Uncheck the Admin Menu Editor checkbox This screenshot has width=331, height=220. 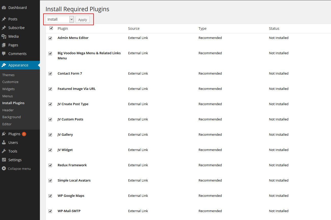pos(50,38)
